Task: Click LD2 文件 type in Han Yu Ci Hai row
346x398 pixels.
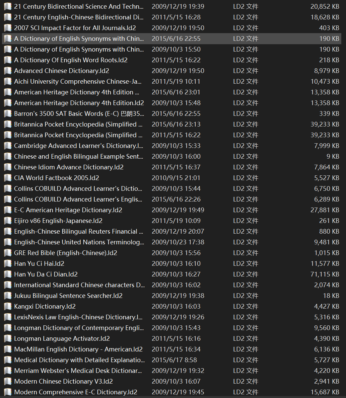Action: (x=246, y=263)
